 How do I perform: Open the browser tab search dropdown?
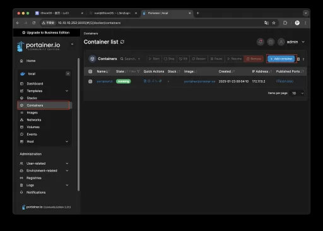tap(305, 13)
